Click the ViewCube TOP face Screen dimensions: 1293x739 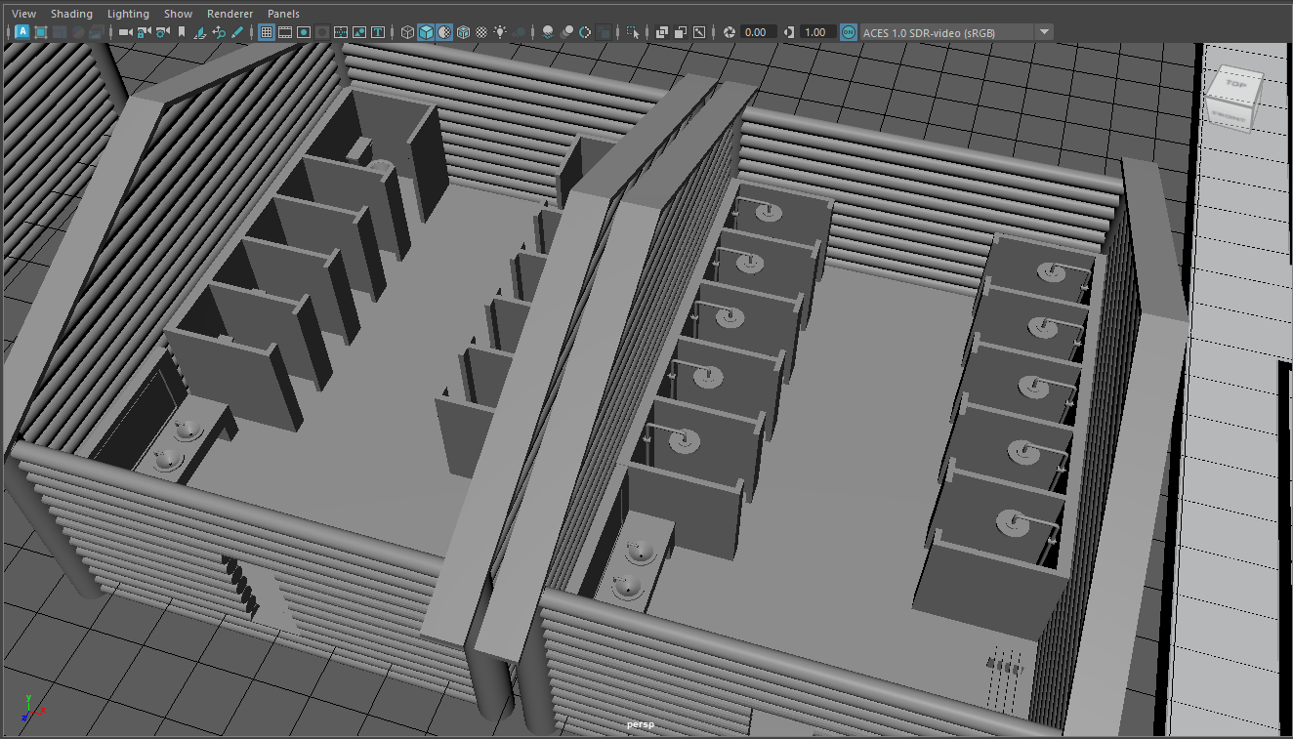pos(1236,85)
